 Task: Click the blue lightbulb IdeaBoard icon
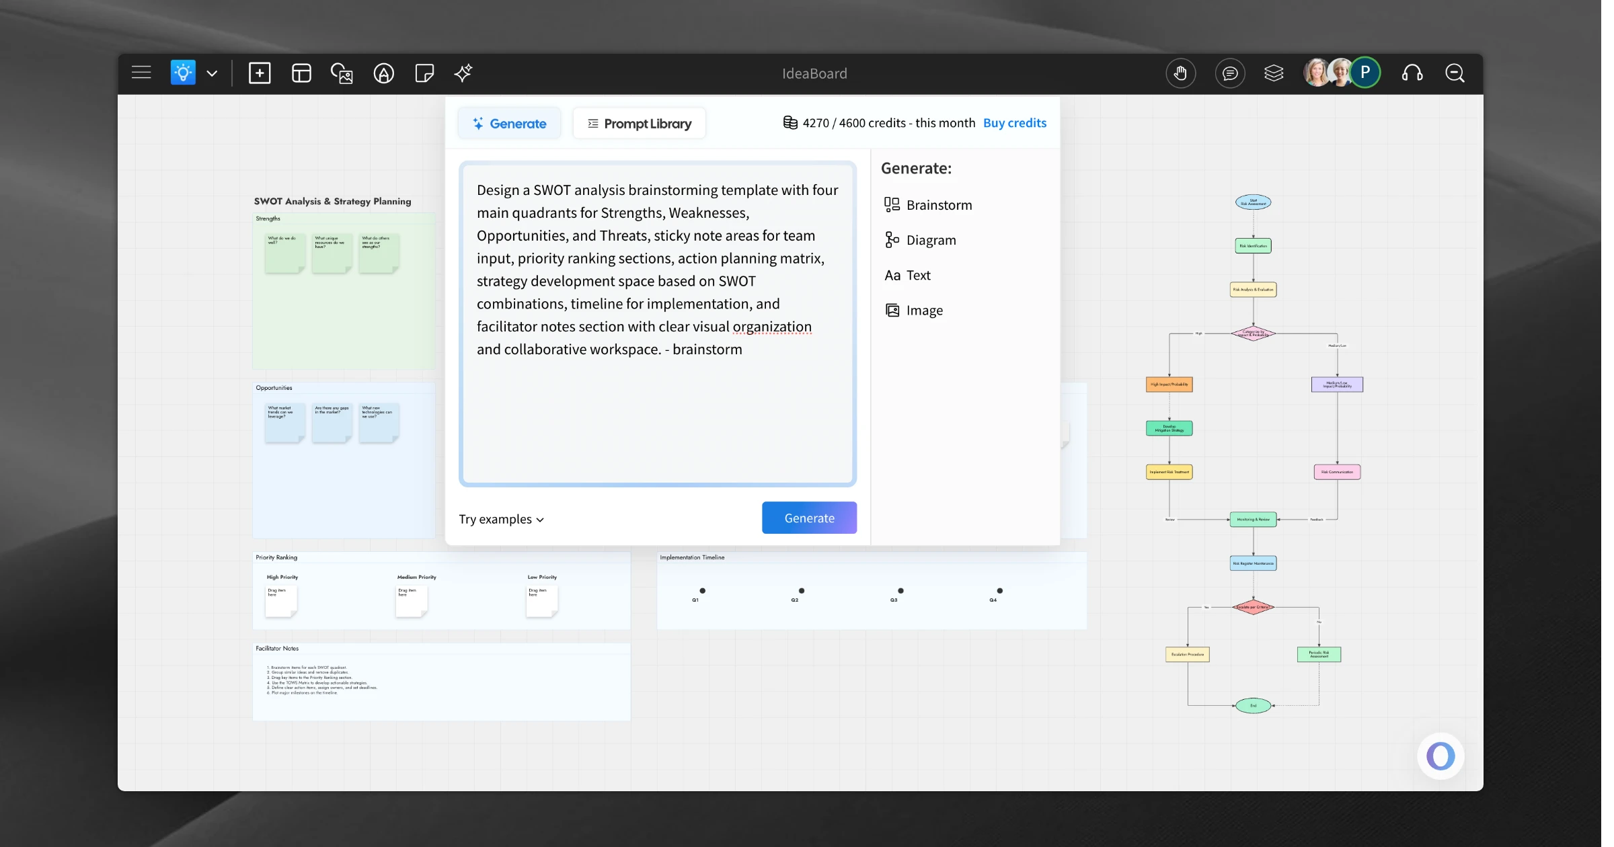pyautogui.click(x=183, y=73)
